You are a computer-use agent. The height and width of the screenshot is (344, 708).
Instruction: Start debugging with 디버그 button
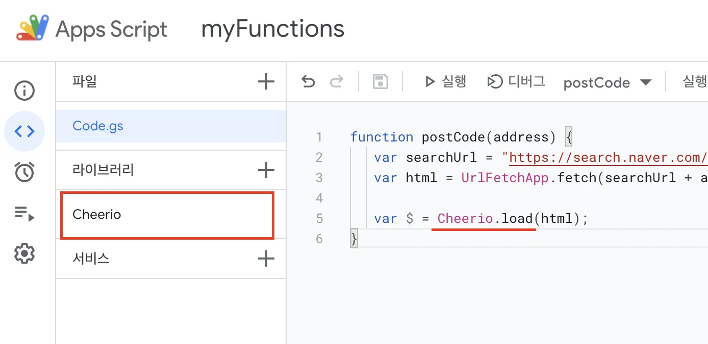516,81
